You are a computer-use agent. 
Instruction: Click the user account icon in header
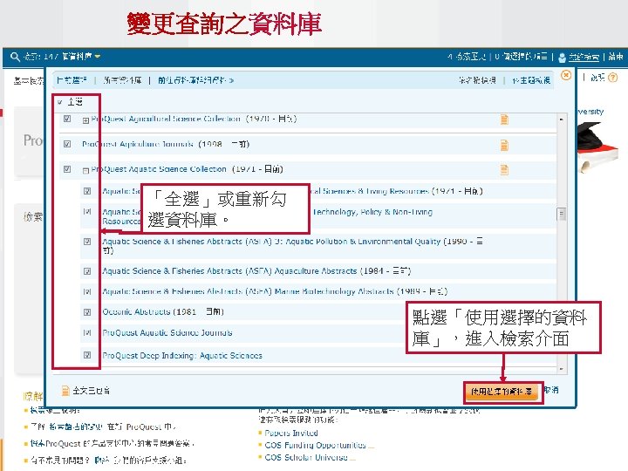(562, 58)
